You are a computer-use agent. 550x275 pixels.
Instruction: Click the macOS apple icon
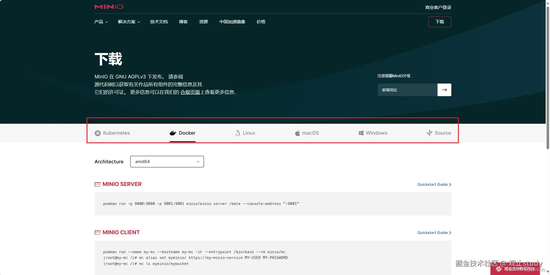pyautogui.click(x=297, y=133)
